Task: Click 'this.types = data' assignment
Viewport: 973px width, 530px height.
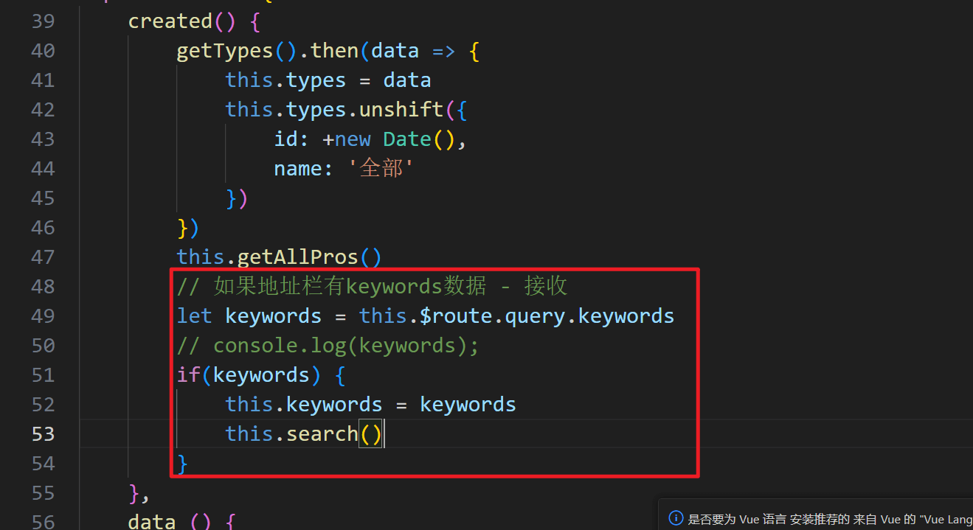Action: tap(328, 80)
